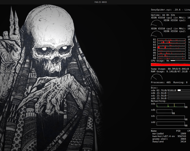Click the sdb disk usage bar
This screenshot has height=151, width=190.
[x=178, y=93]
